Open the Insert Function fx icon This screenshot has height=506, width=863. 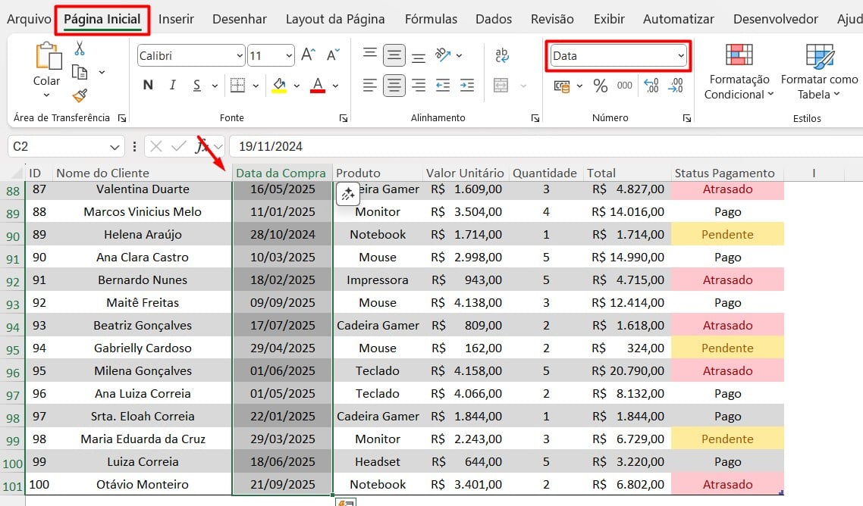[x=202, y=146]
